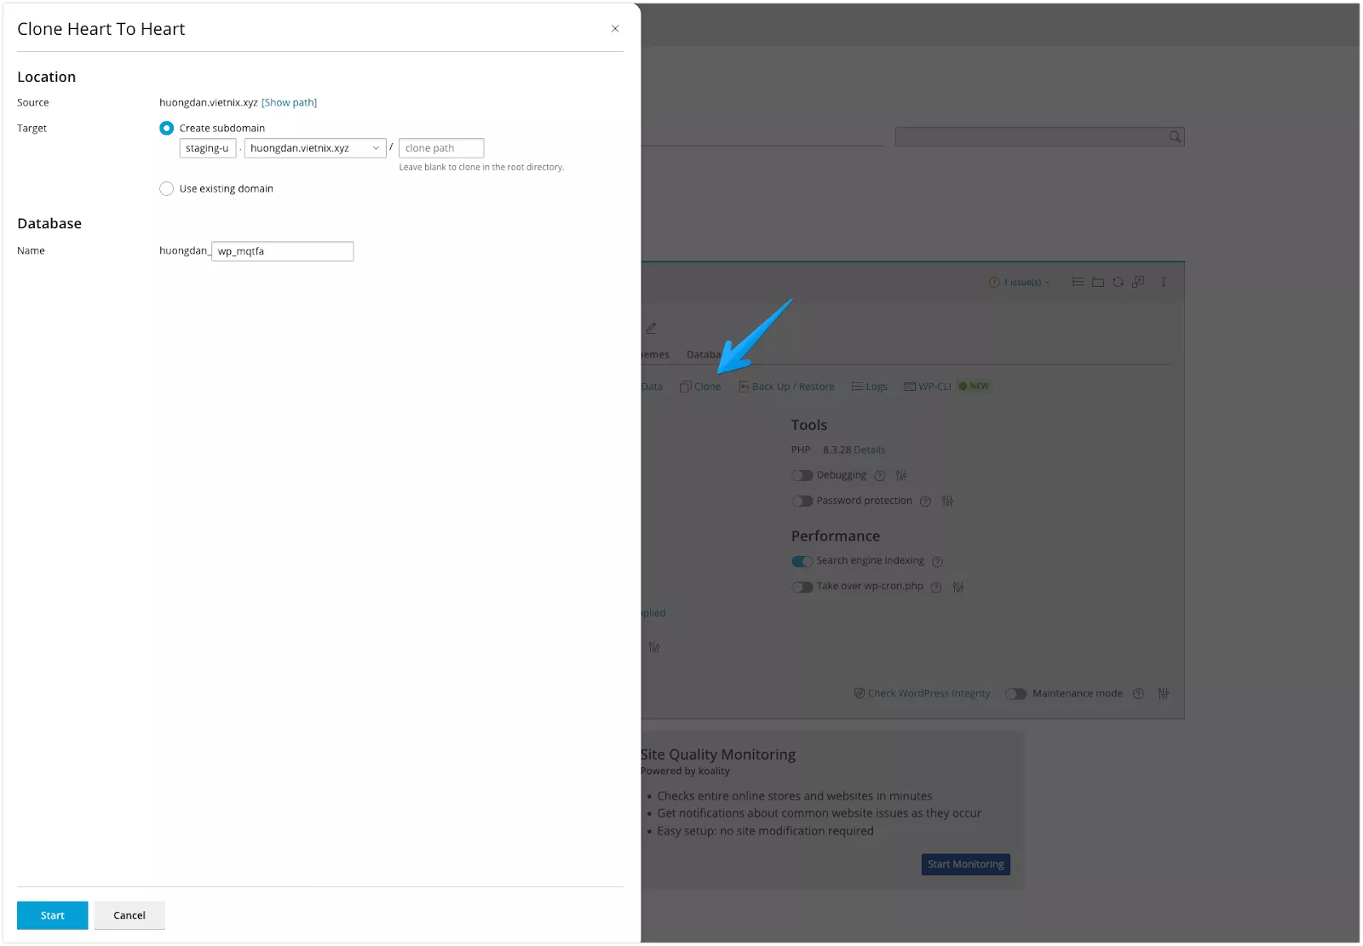
Task: Open the huongdan.vietnix.xyz domain dropdown
Action: [314, 147]
